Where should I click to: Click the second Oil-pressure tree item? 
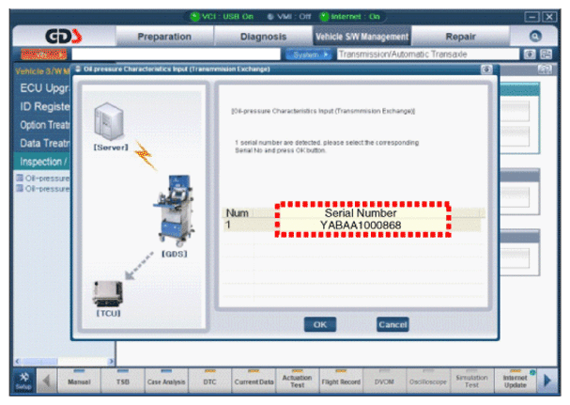pyautogui.click(x=43, y=189)
